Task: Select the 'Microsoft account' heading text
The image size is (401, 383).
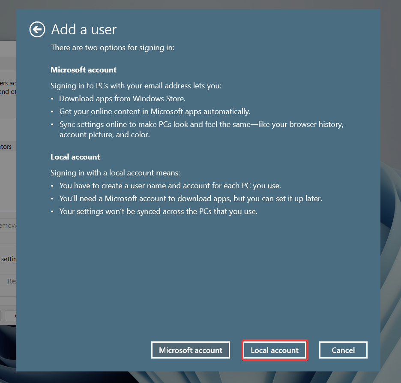Action: [x=84, y=69]
